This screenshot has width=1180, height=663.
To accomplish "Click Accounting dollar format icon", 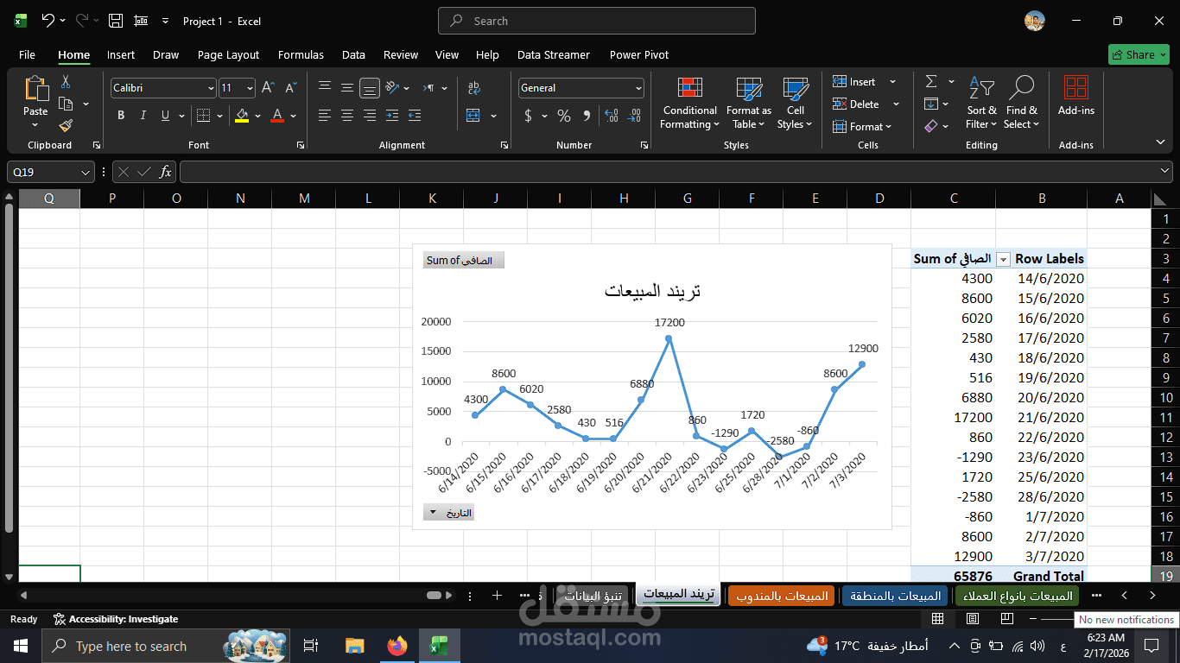I will tap(528, 116).
